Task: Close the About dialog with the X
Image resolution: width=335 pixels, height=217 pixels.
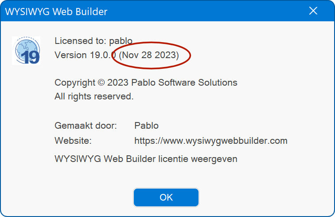Action: click(x=313, y=11)
